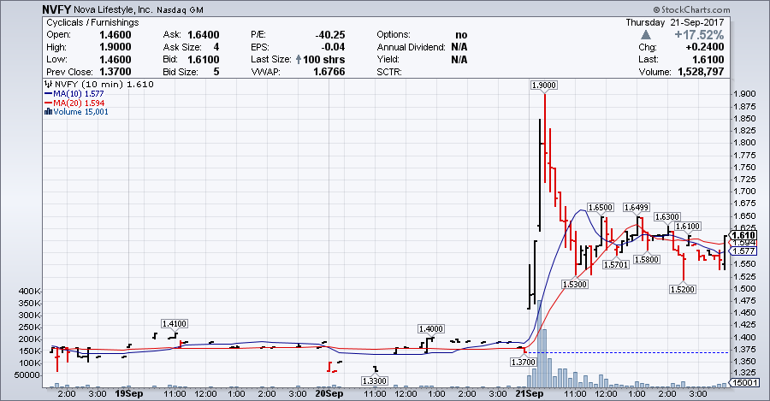Click the current price 1.610 axis tag
The width and height of the screenshot is (770, 401).
[x=741, y=234]
